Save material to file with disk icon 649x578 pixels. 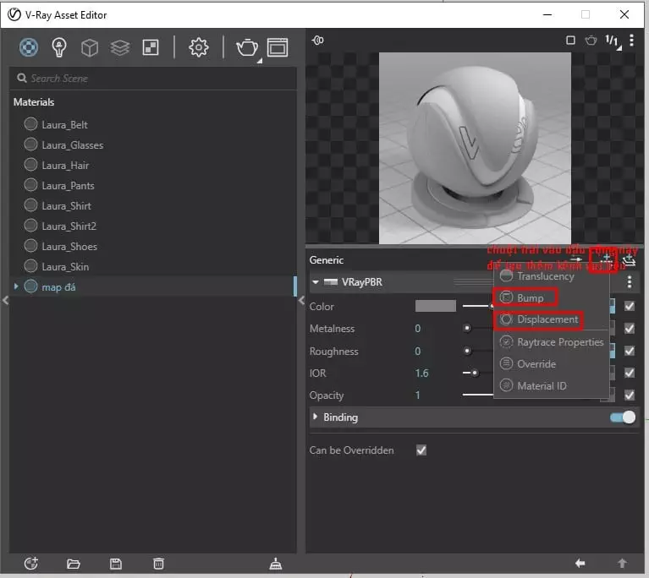[115, 564]
